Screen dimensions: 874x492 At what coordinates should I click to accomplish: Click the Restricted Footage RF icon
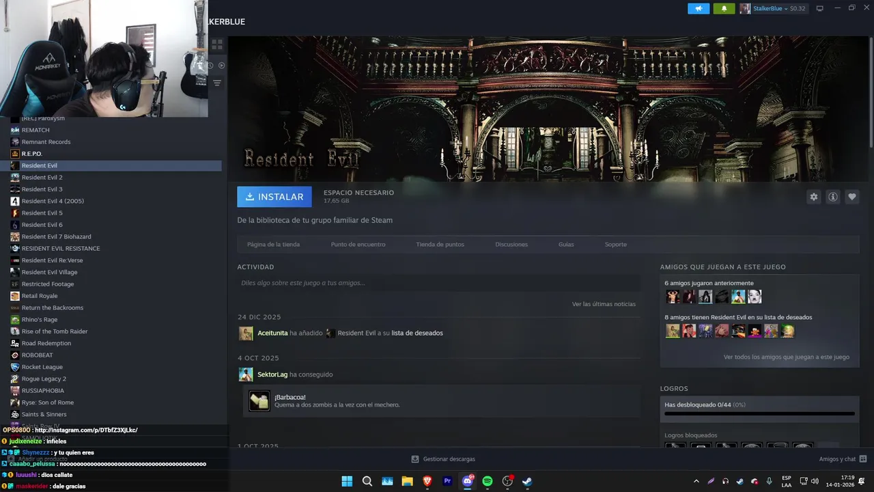point(15,284)
